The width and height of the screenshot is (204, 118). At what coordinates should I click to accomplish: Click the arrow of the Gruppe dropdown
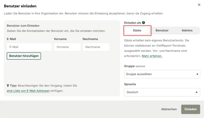(x=197, y=74)
